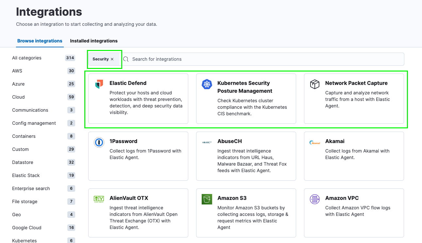Click the magnifier icon in search bar
The width and height of the screenshot is (422, 243).
pyautogui.click(x=126, y=59)
